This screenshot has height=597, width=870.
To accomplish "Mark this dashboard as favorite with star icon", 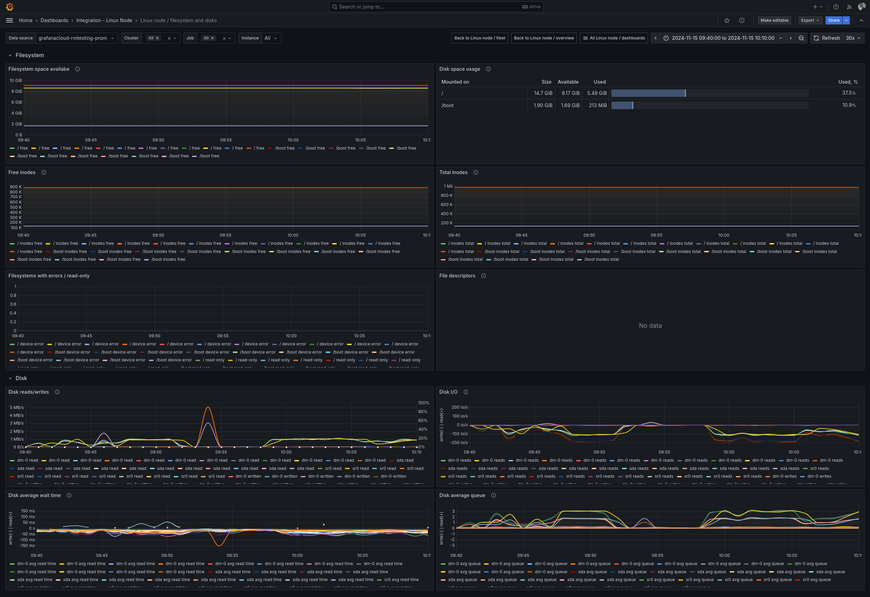I will pyautogui.click(x=727, y=20).
